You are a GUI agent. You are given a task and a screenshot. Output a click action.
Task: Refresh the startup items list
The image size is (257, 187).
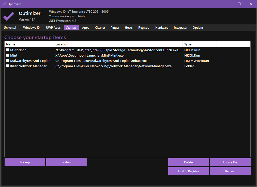[x=230, y=171]
